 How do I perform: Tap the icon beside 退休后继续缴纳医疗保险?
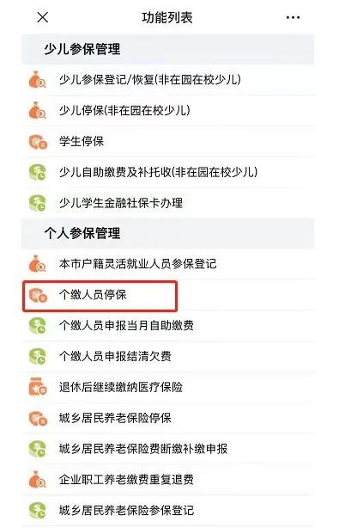pos(38,387)
